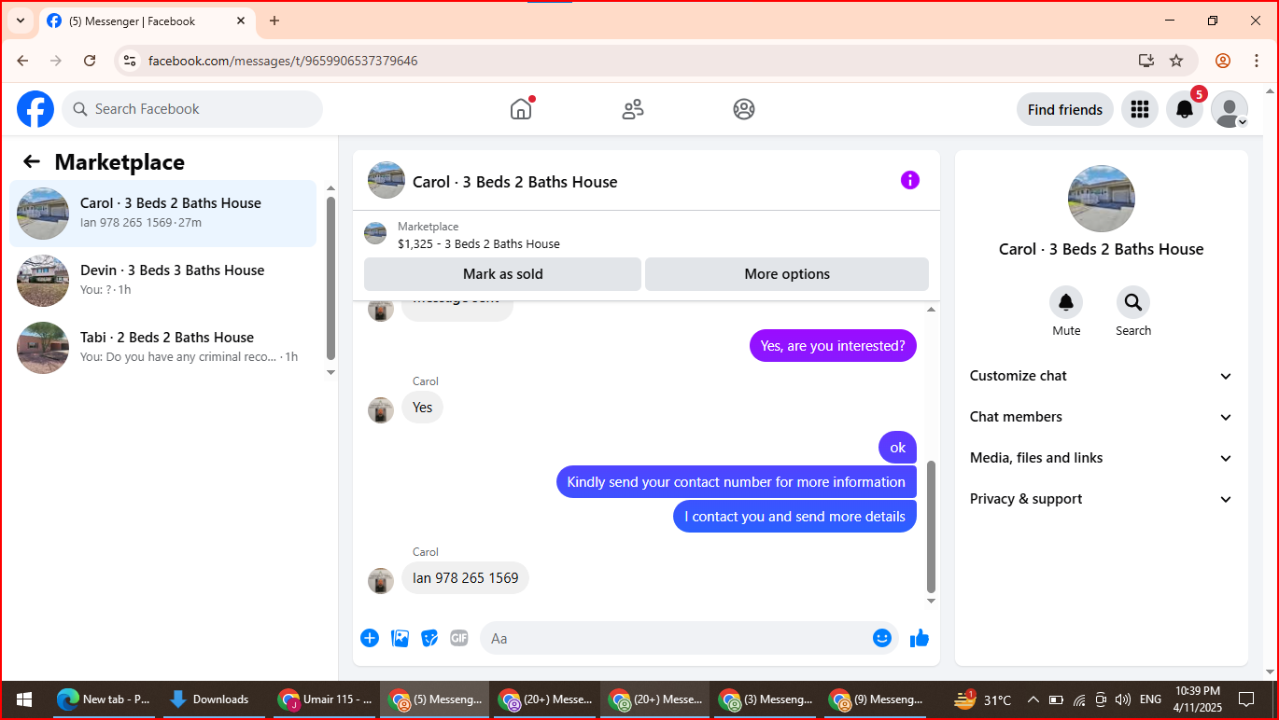Open the Friends icon in top navigation
Image resolution: width=1279 pixels, height=720 pixels.
[x=633, y=109]
